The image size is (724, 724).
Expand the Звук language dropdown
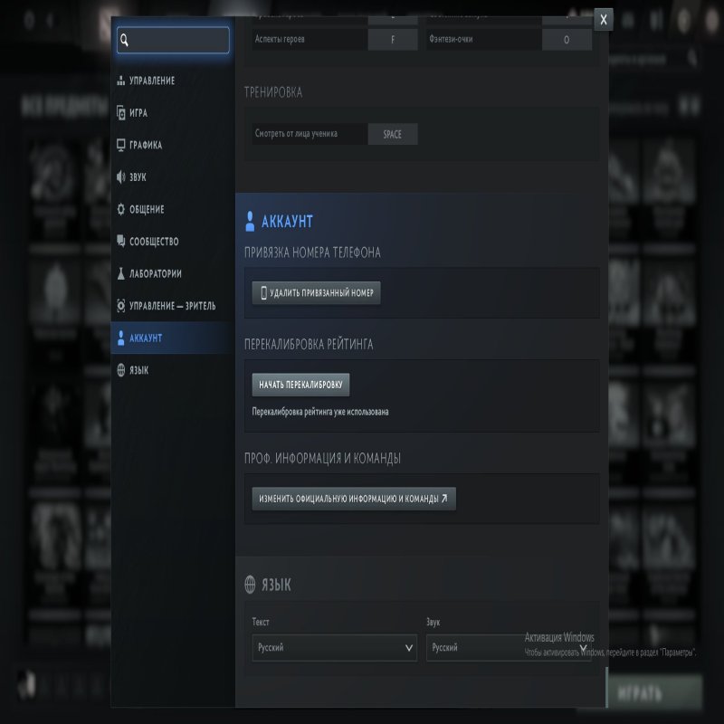[x=507, y=648]
